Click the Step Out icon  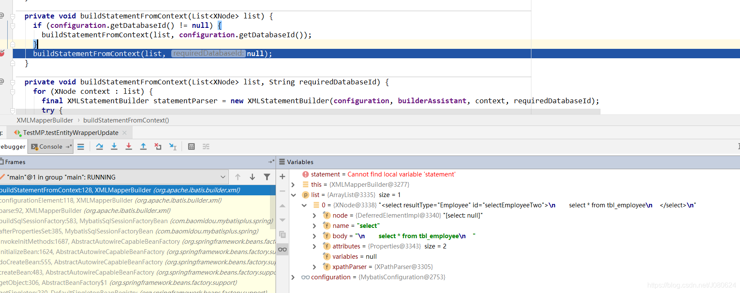(x=143, y=146)
